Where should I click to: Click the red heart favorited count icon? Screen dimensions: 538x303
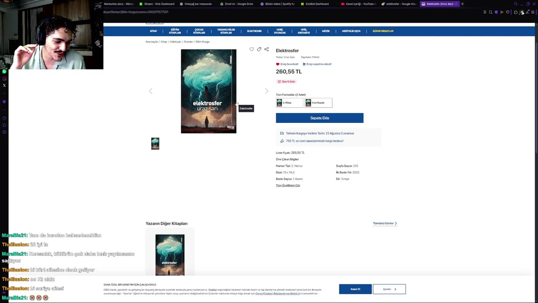[x=277, y=64]
